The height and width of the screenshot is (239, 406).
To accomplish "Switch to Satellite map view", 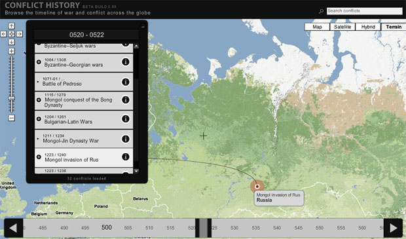I will 342,27.
